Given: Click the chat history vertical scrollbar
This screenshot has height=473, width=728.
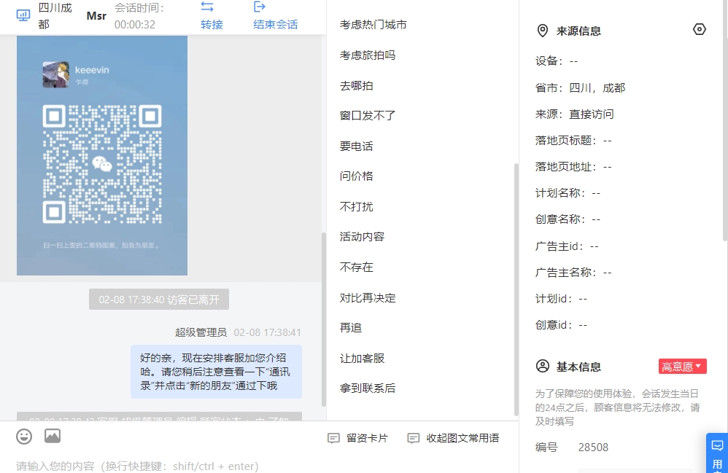Looking at the screenshot, I should tap(324, 319).
